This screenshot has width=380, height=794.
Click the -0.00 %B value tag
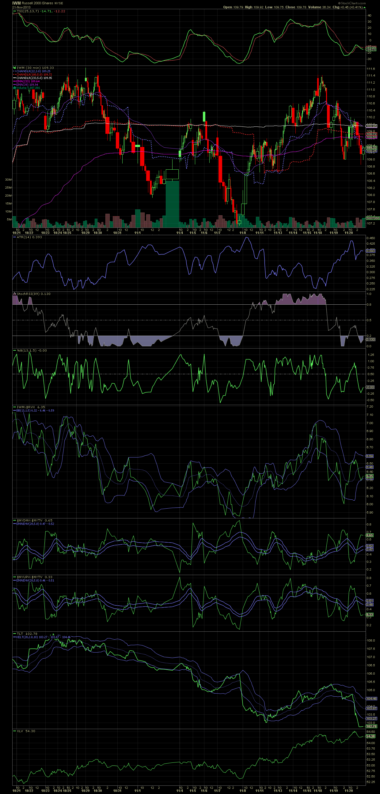[x=370, y=387]
